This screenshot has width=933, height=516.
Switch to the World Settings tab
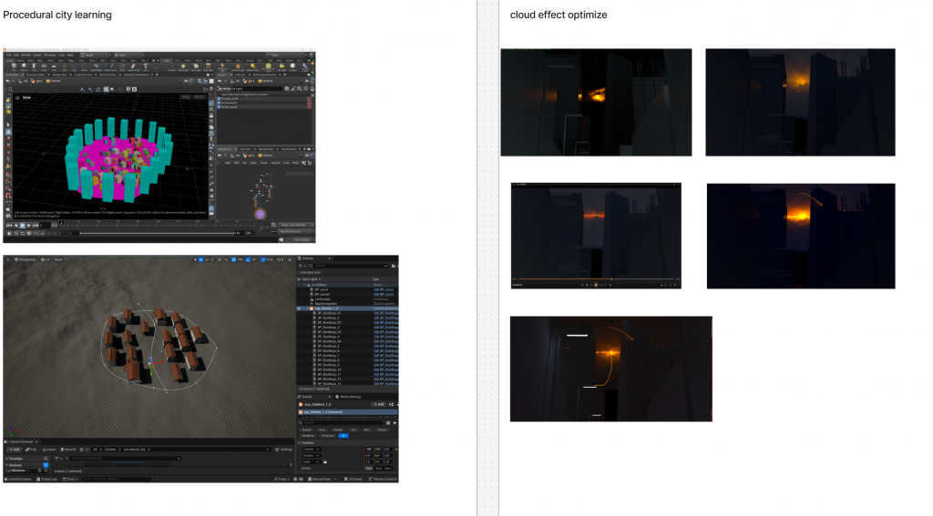[x=350, y=397]
